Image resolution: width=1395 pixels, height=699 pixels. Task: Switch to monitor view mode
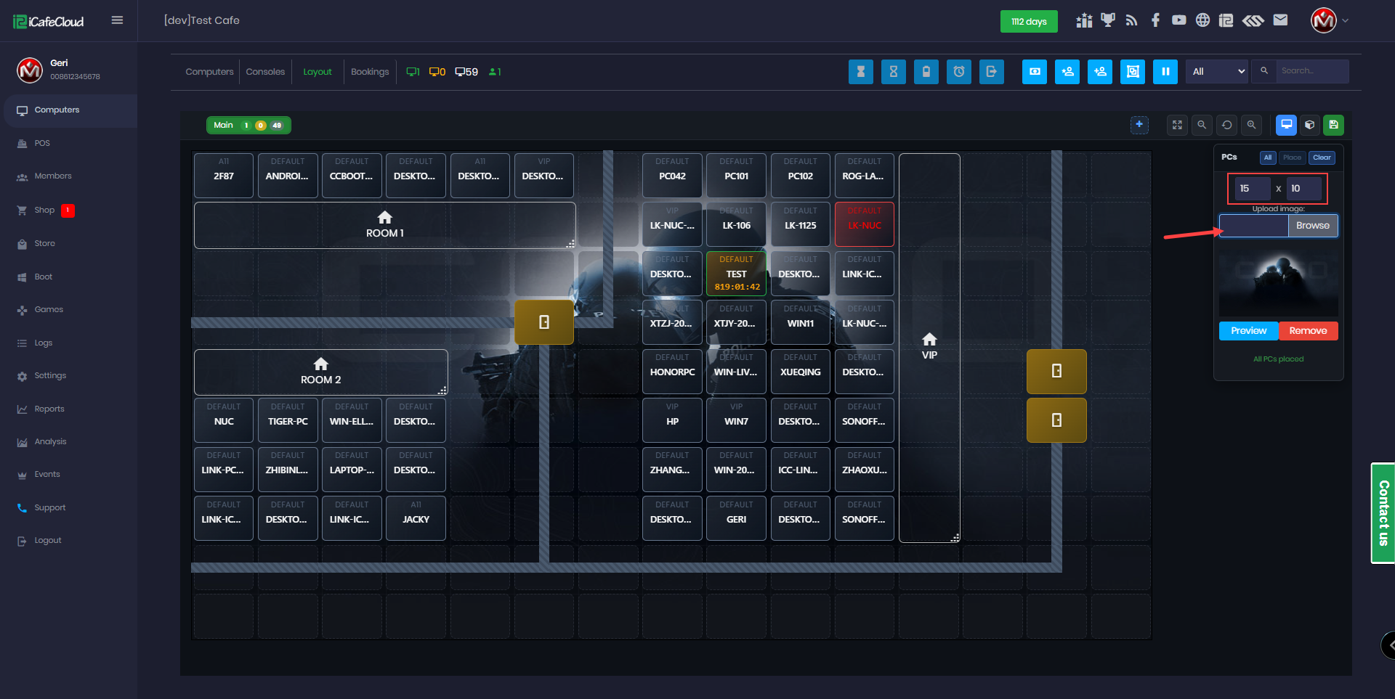[x=1286, y=125]
